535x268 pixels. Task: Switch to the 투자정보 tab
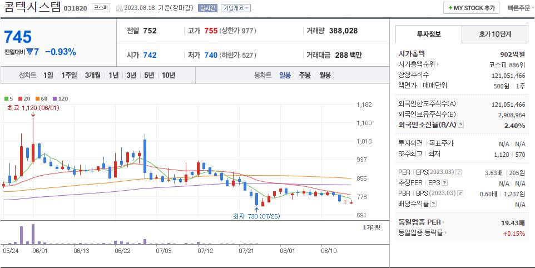click(x=429, y=34)
